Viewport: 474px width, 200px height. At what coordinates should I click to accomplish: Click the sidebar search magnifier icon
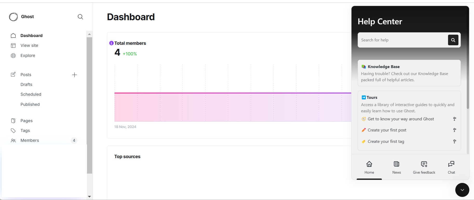click(80, 17)
